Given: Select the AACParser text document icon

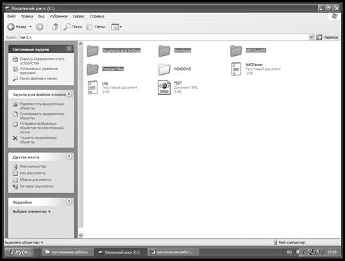Looking at the screenshot, I should [236, 69].
